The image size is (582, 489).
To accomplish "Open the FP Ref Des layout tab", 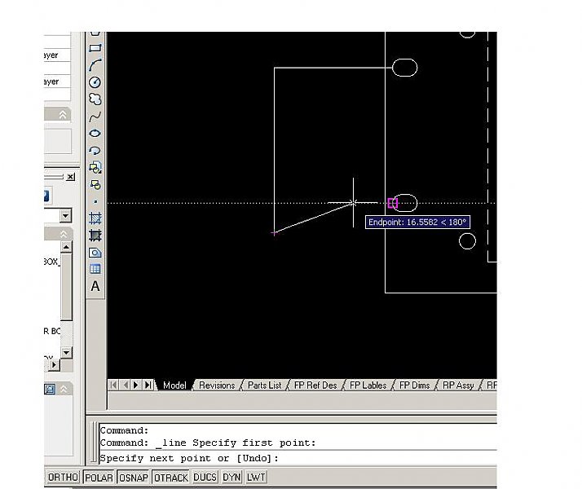I will [x=315, y=385].
